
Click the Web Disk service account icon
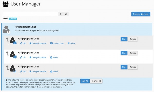13,69
